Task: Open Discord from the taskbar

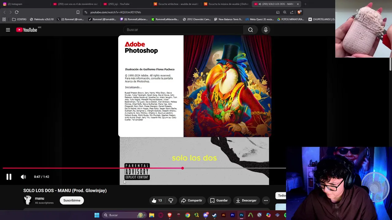Action: tap(205, 215)
